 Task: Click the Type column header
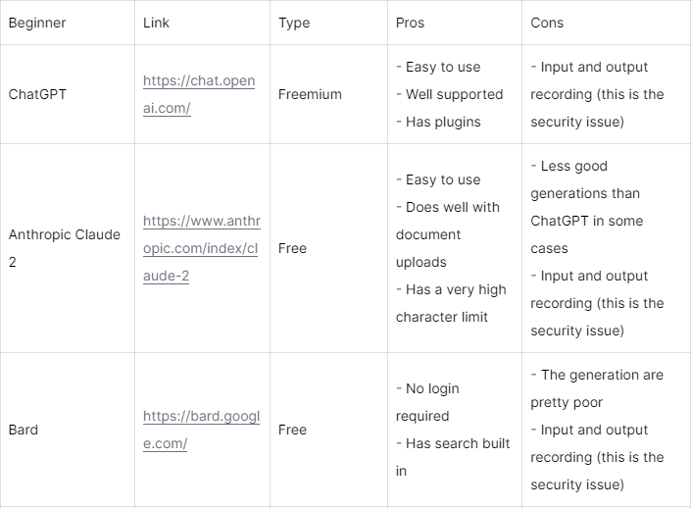[294, 23]
